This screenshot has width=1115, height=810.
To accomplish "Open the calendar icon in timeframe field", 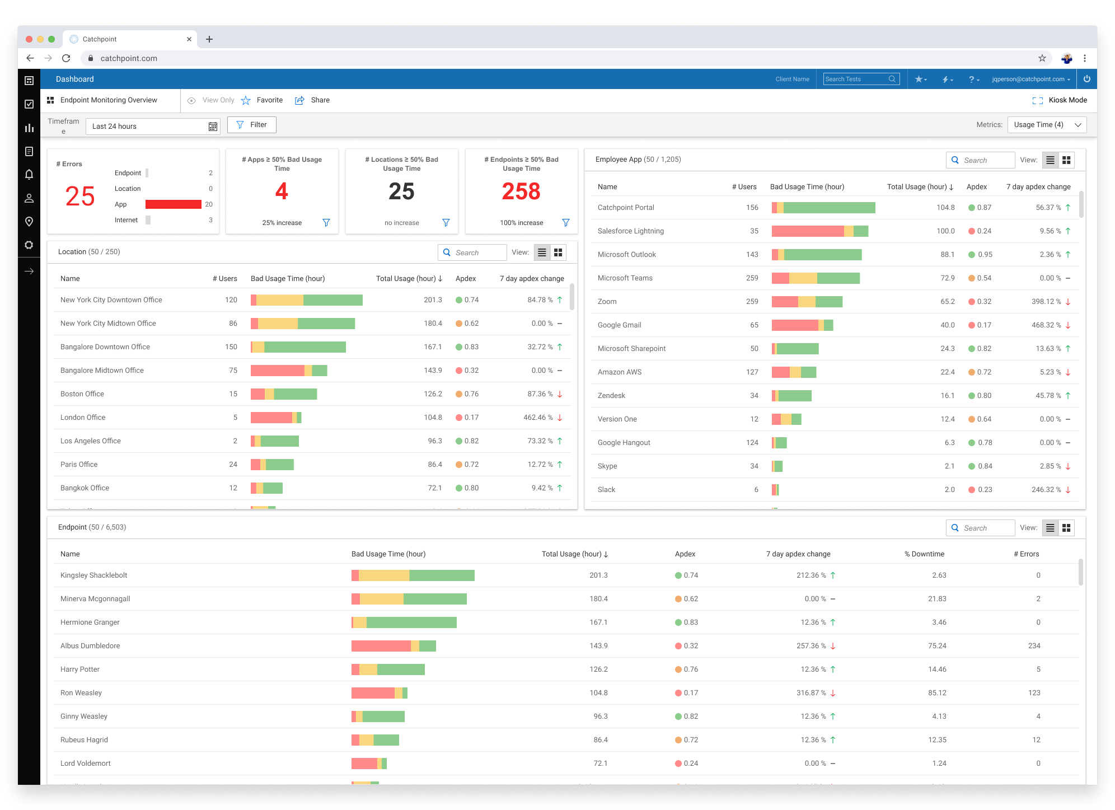I will pos(213,127).
